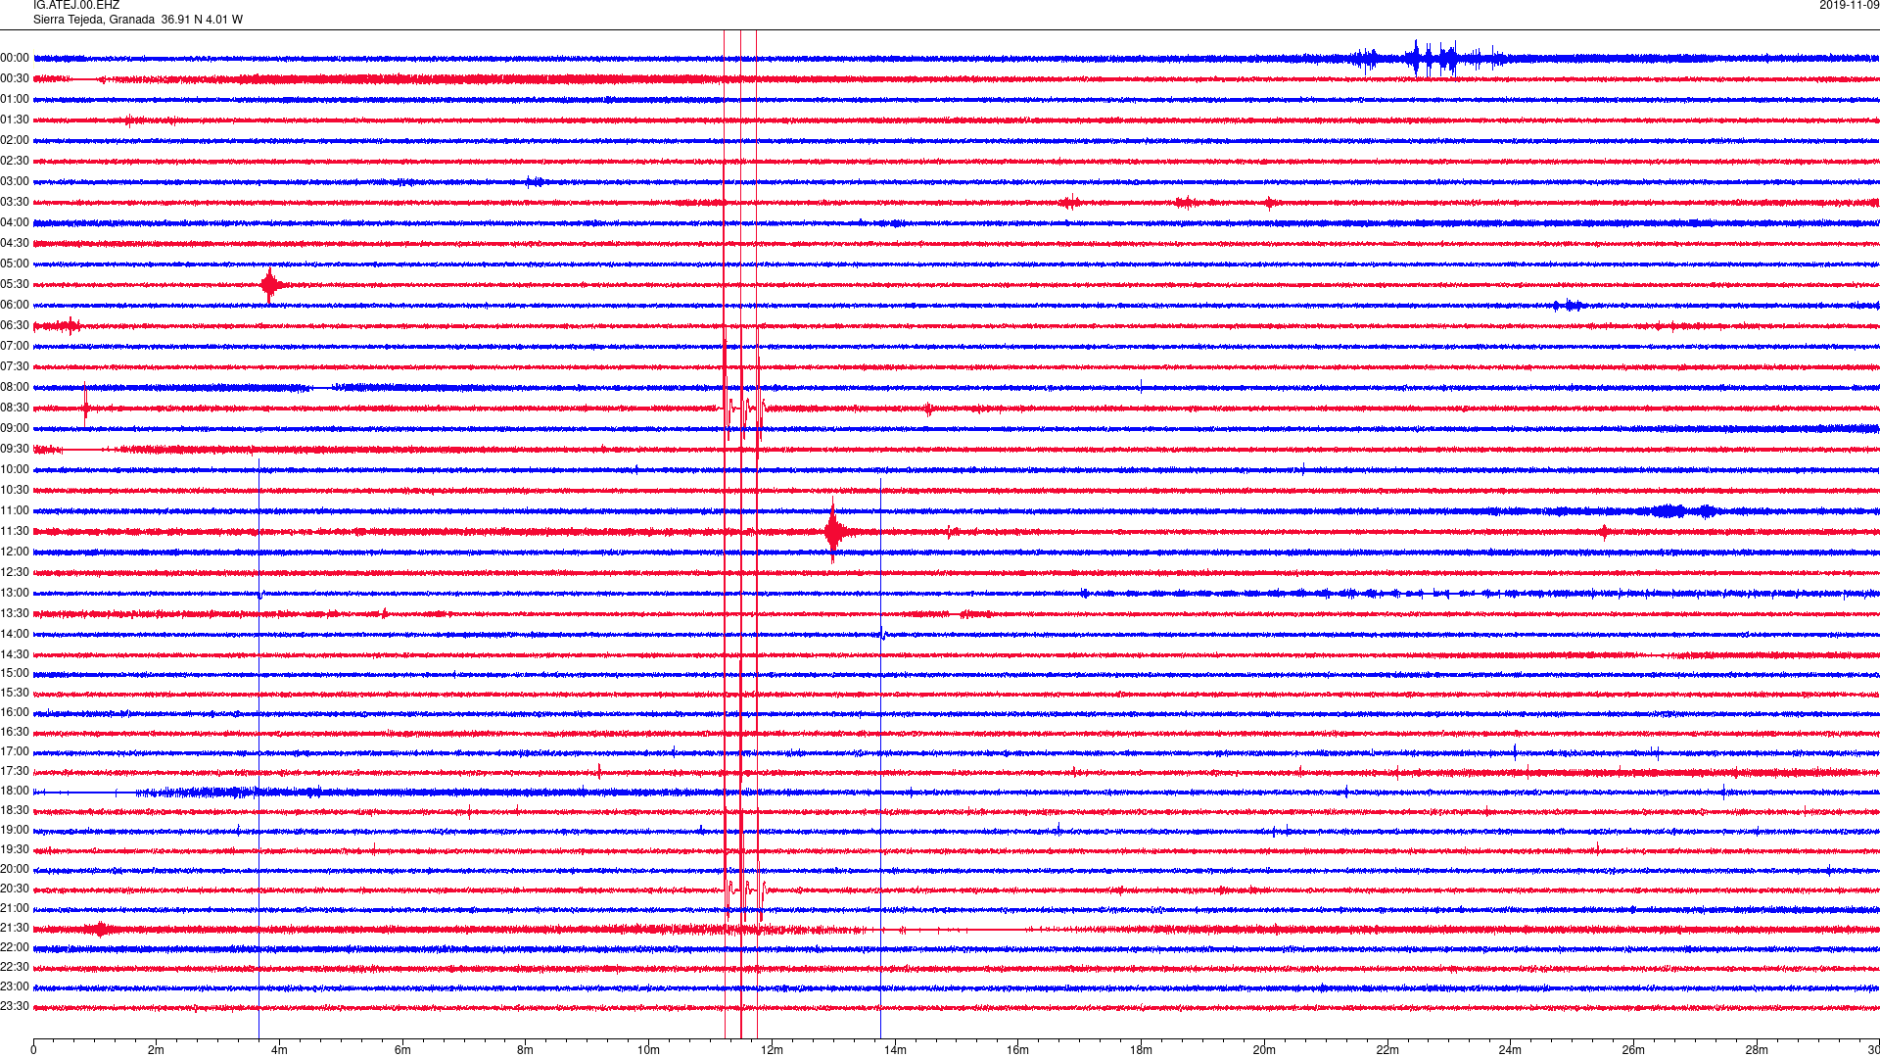Select the 02:00 trace time label

pyautogui.click(x=15, y=140)
